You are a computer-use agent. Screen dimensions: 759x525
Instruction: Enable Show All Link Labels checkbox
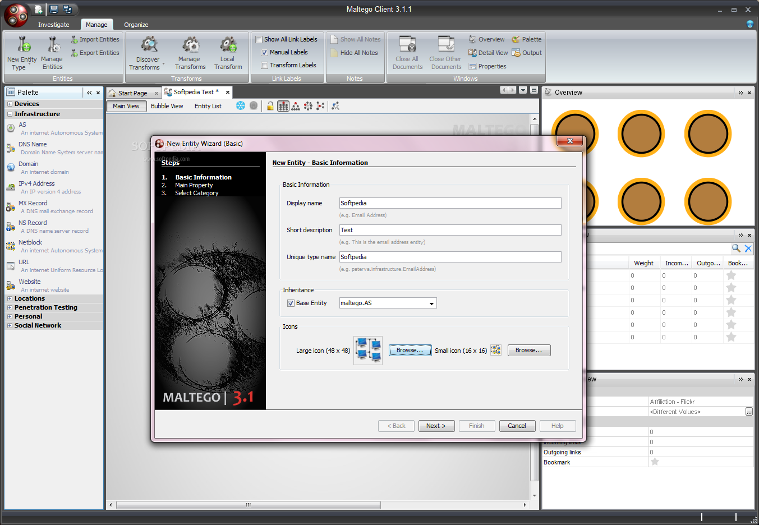pos(259,39)
